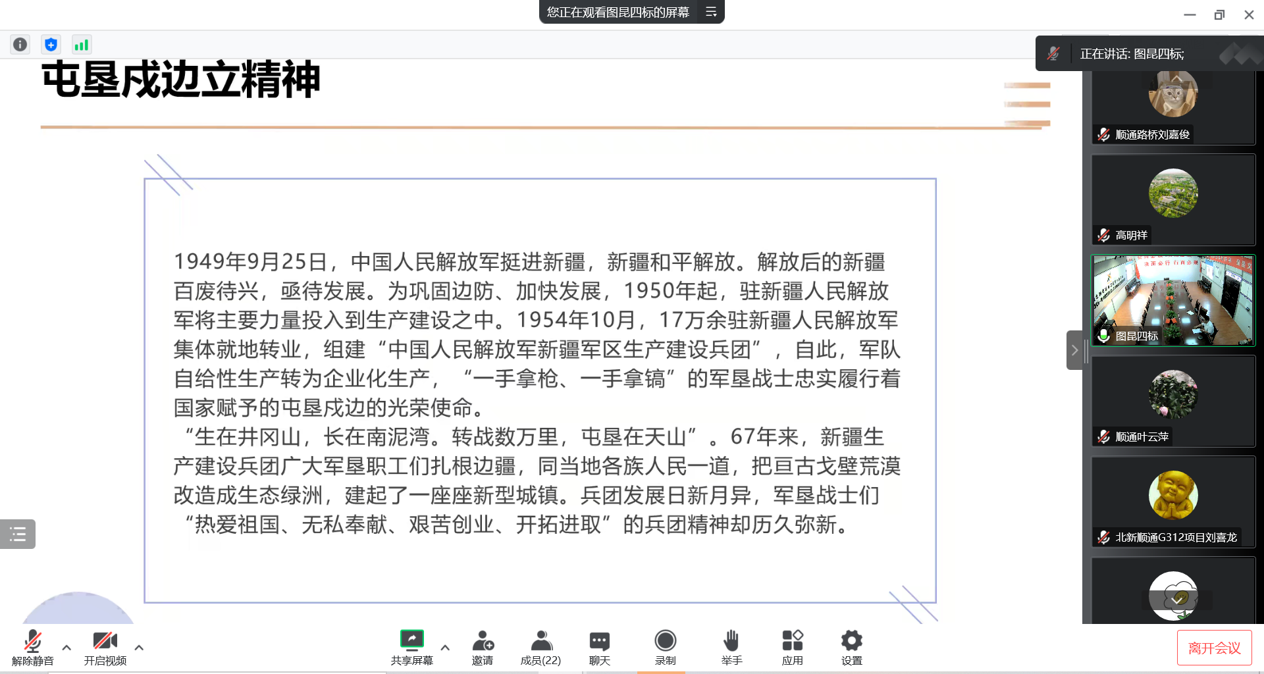1264x674 pixels.
Task: Click the blue security shield icon
Action: (x=51, y=45)
